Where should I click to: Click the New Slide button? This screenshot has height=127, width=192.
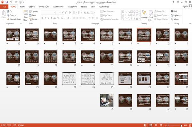(26, 16)
